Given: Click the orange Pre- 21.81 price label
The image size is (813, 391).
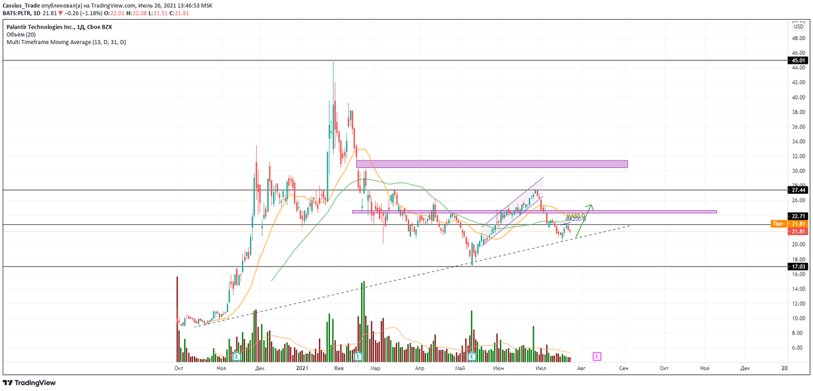Looking at the screenshot, I should tap(788, 224).
